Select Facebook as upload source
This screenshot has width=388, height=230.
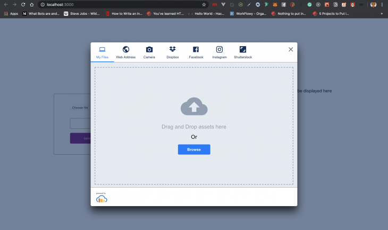click(196, 50)
